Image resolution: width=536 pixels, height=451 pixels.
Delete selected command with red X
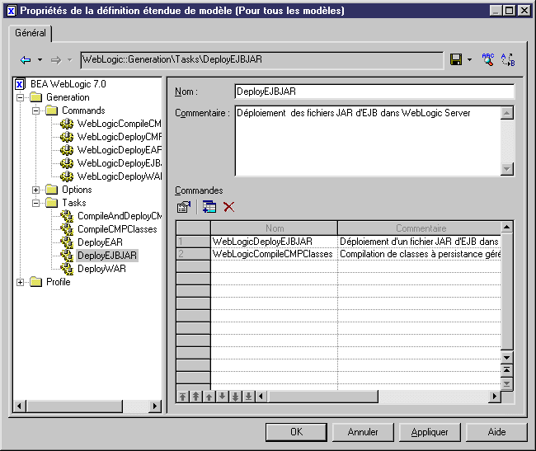tap(229, 207)
